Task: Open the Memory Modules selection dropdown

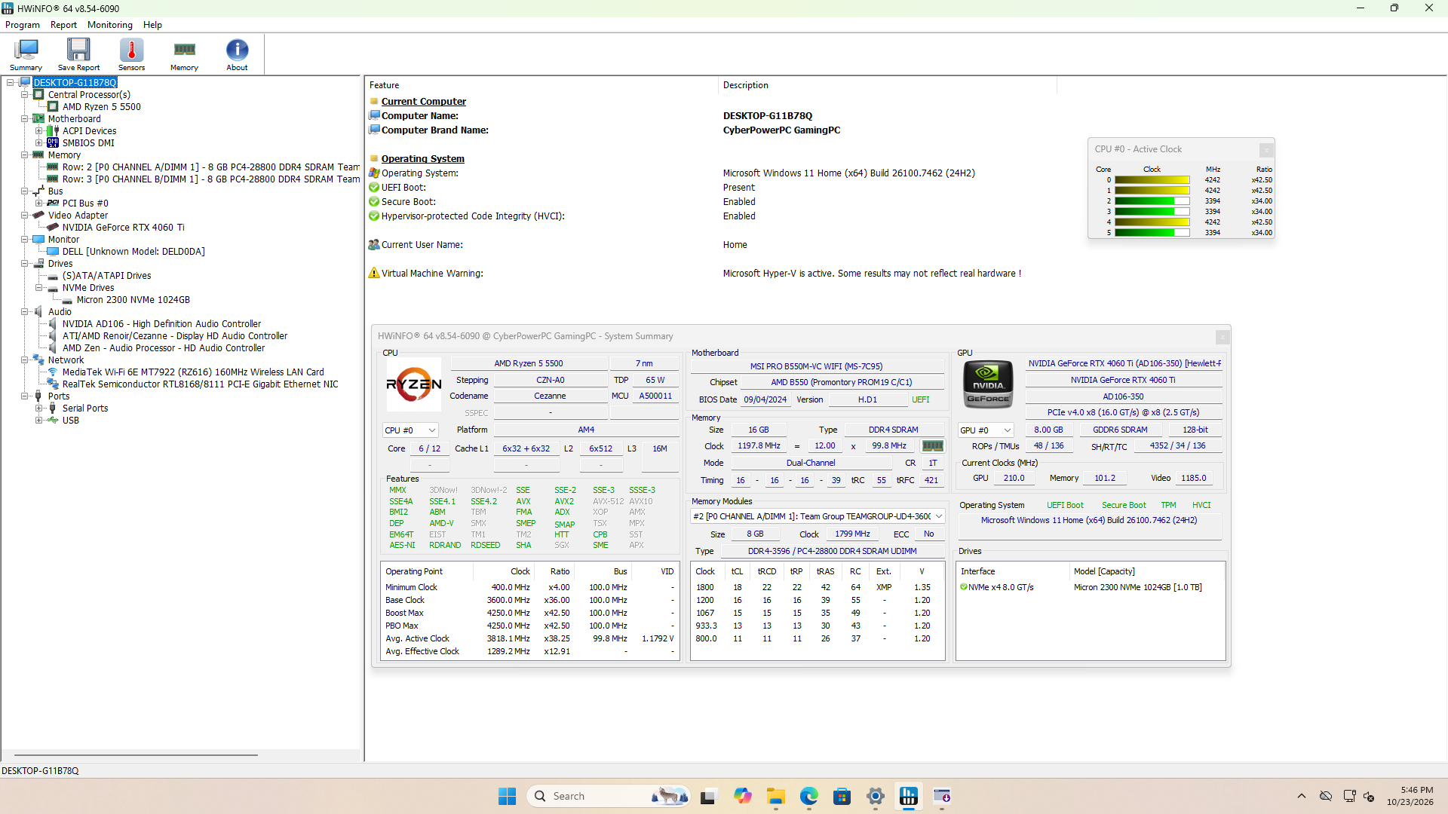Action: click(818, 516)
